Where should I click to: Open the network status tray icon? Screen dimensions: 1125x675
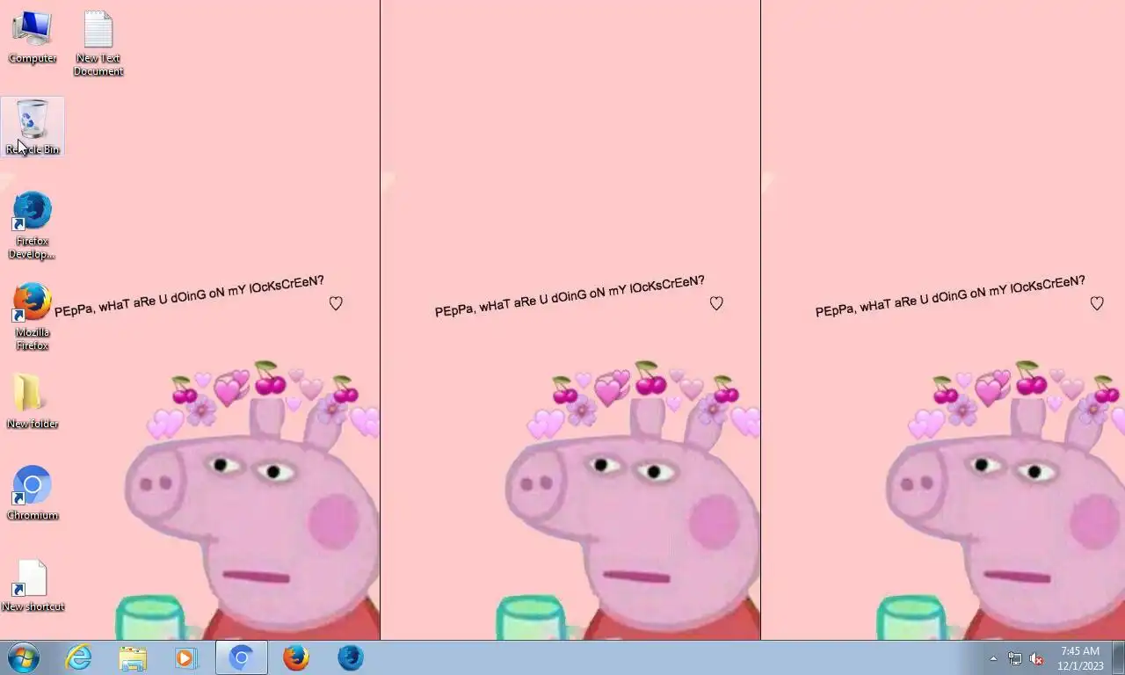tap(1015, 658)
